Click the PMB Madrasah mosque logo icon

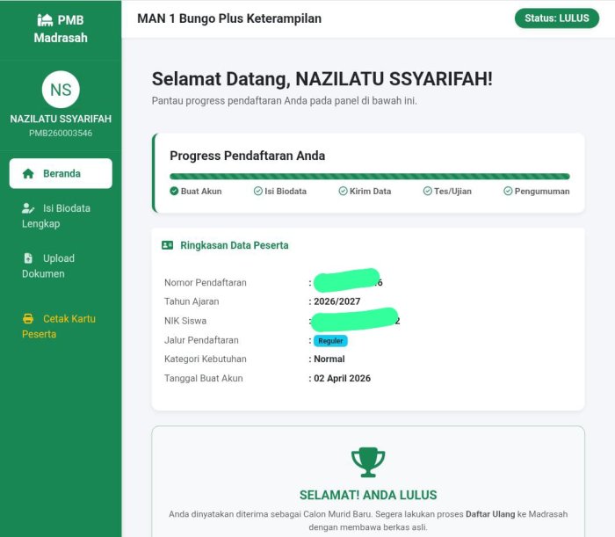45,19
